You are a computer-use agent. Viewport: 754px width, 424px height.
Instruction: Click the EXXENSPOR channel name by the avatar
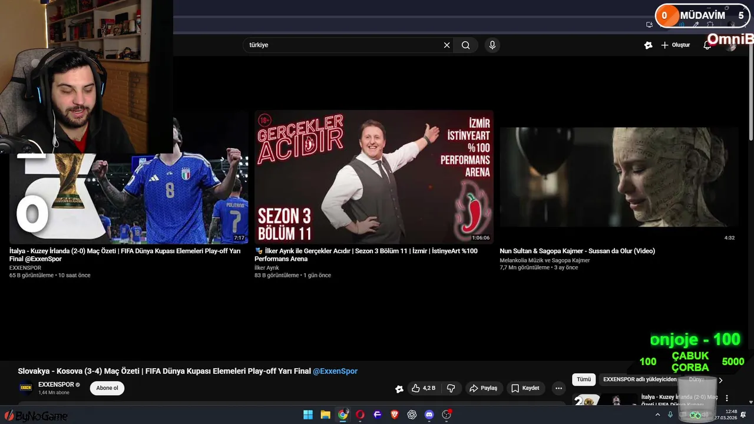coord(57,385)
